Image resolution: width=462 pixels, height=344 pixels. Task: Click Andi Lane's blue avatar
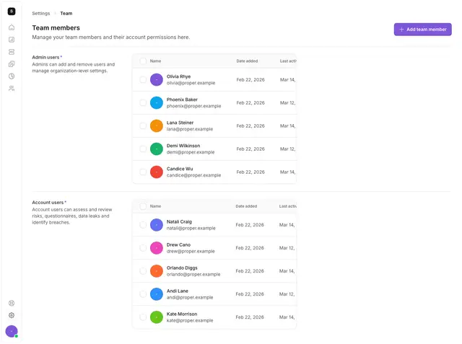pyautogui.click(x=157, y=294)
